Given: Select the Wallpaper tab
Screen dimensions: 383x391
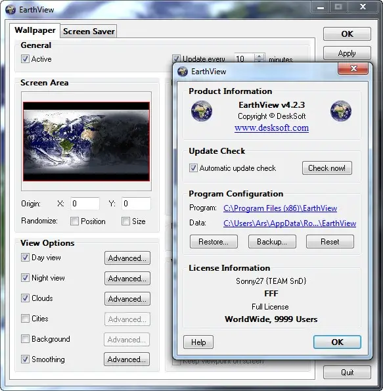Looking at the screenshot, I should [35, 30].
